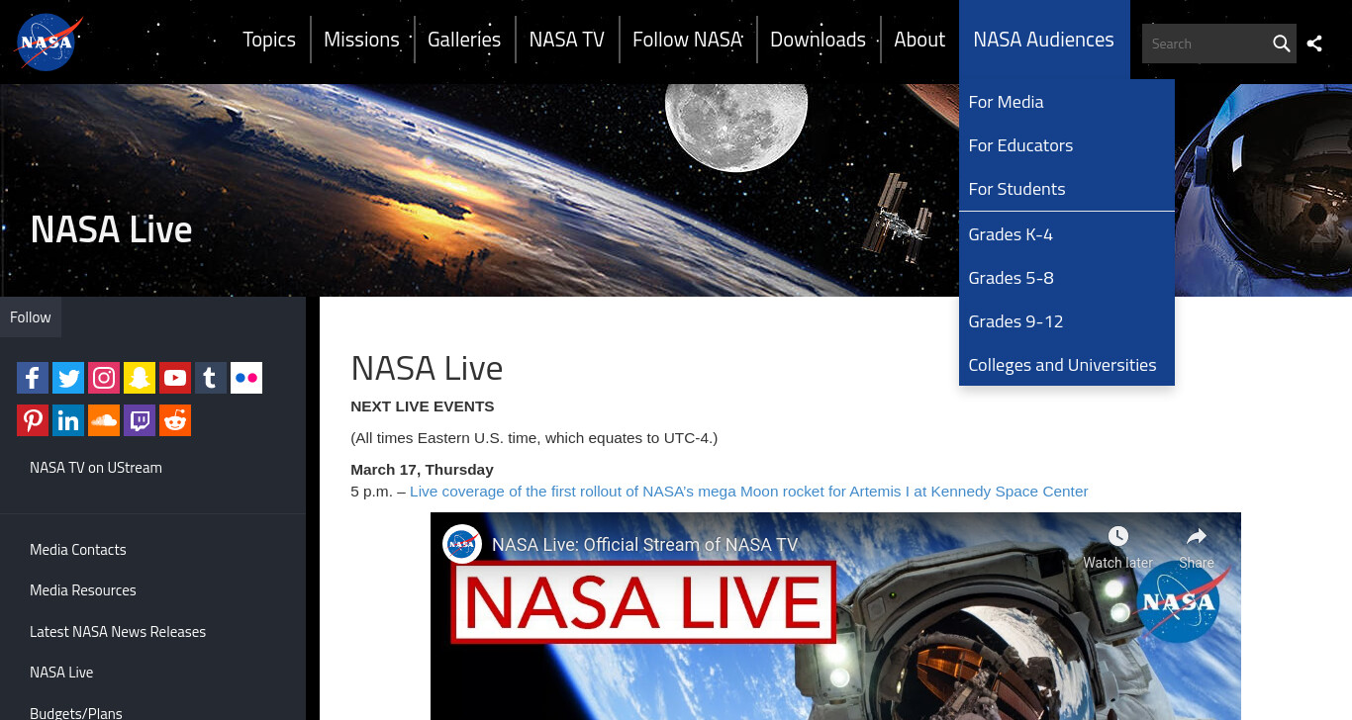1352x720 pixels.
Task: Open NASA Live sidebar link
Action: coord(61,673)
